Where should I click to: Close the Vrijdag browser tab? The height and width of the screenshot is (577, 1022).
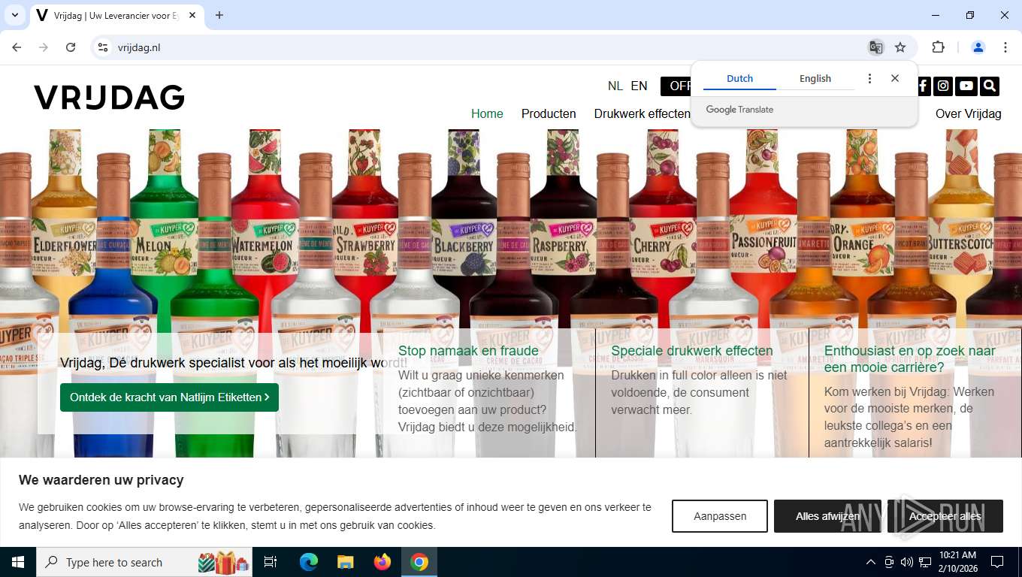[x=192, y=15]
